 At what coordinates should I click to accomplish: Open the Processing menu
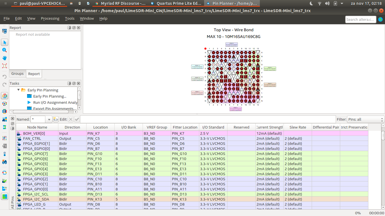[x=50, y=19]
